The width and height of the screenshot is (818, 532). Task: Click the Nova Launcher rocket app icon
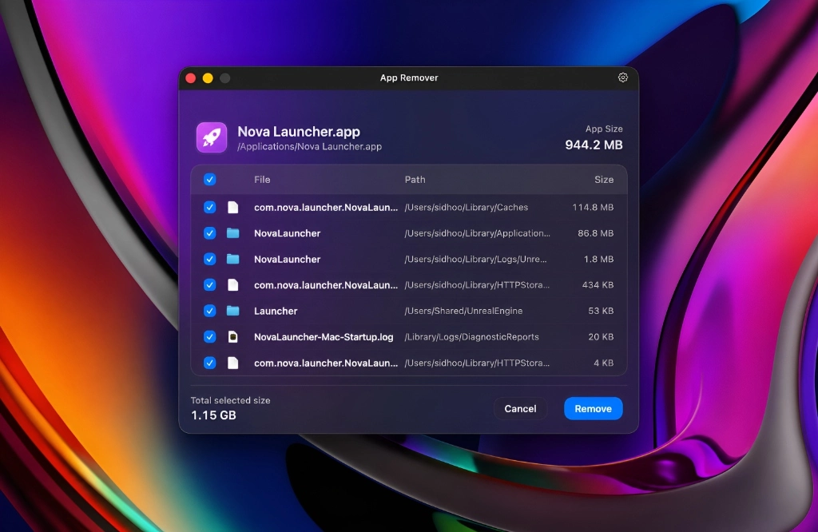click(211, 137)
